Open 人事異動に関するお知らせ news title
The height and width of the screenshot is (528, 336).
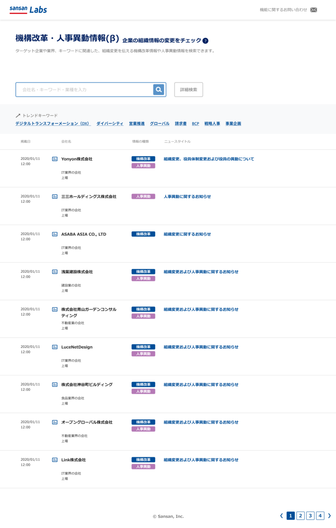187,197
